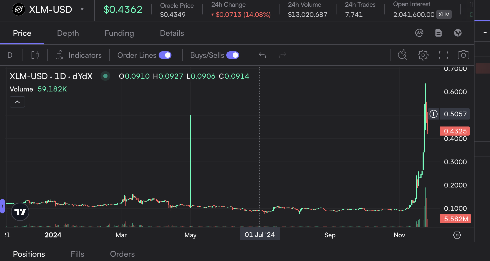Open time axis settings hexagon icon
Viewport: 490px width, 261px height.
click(457, 235)
